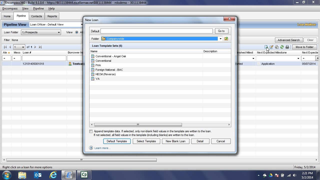Click the volume speaker icon in tray
Viewport: 320px width, 180px height.
point(295,175)
